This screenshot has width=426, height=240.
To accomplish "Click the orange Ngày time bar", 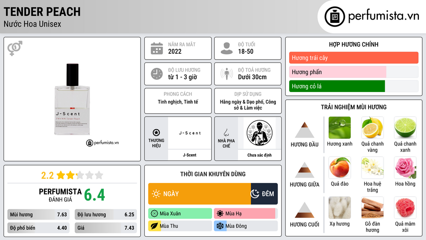I will 199,194.
